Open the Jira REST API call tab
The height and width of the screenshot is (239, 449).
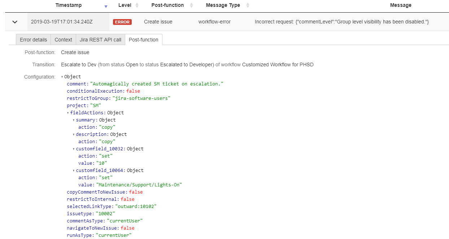coord(100,40)
